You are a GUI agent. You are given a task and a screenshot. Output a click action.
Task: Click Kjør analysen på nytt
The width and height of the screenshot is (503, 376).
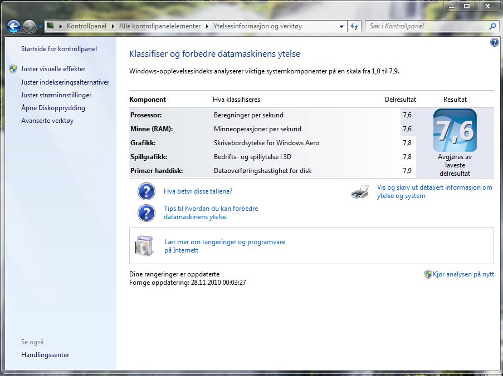click(463, 274)
